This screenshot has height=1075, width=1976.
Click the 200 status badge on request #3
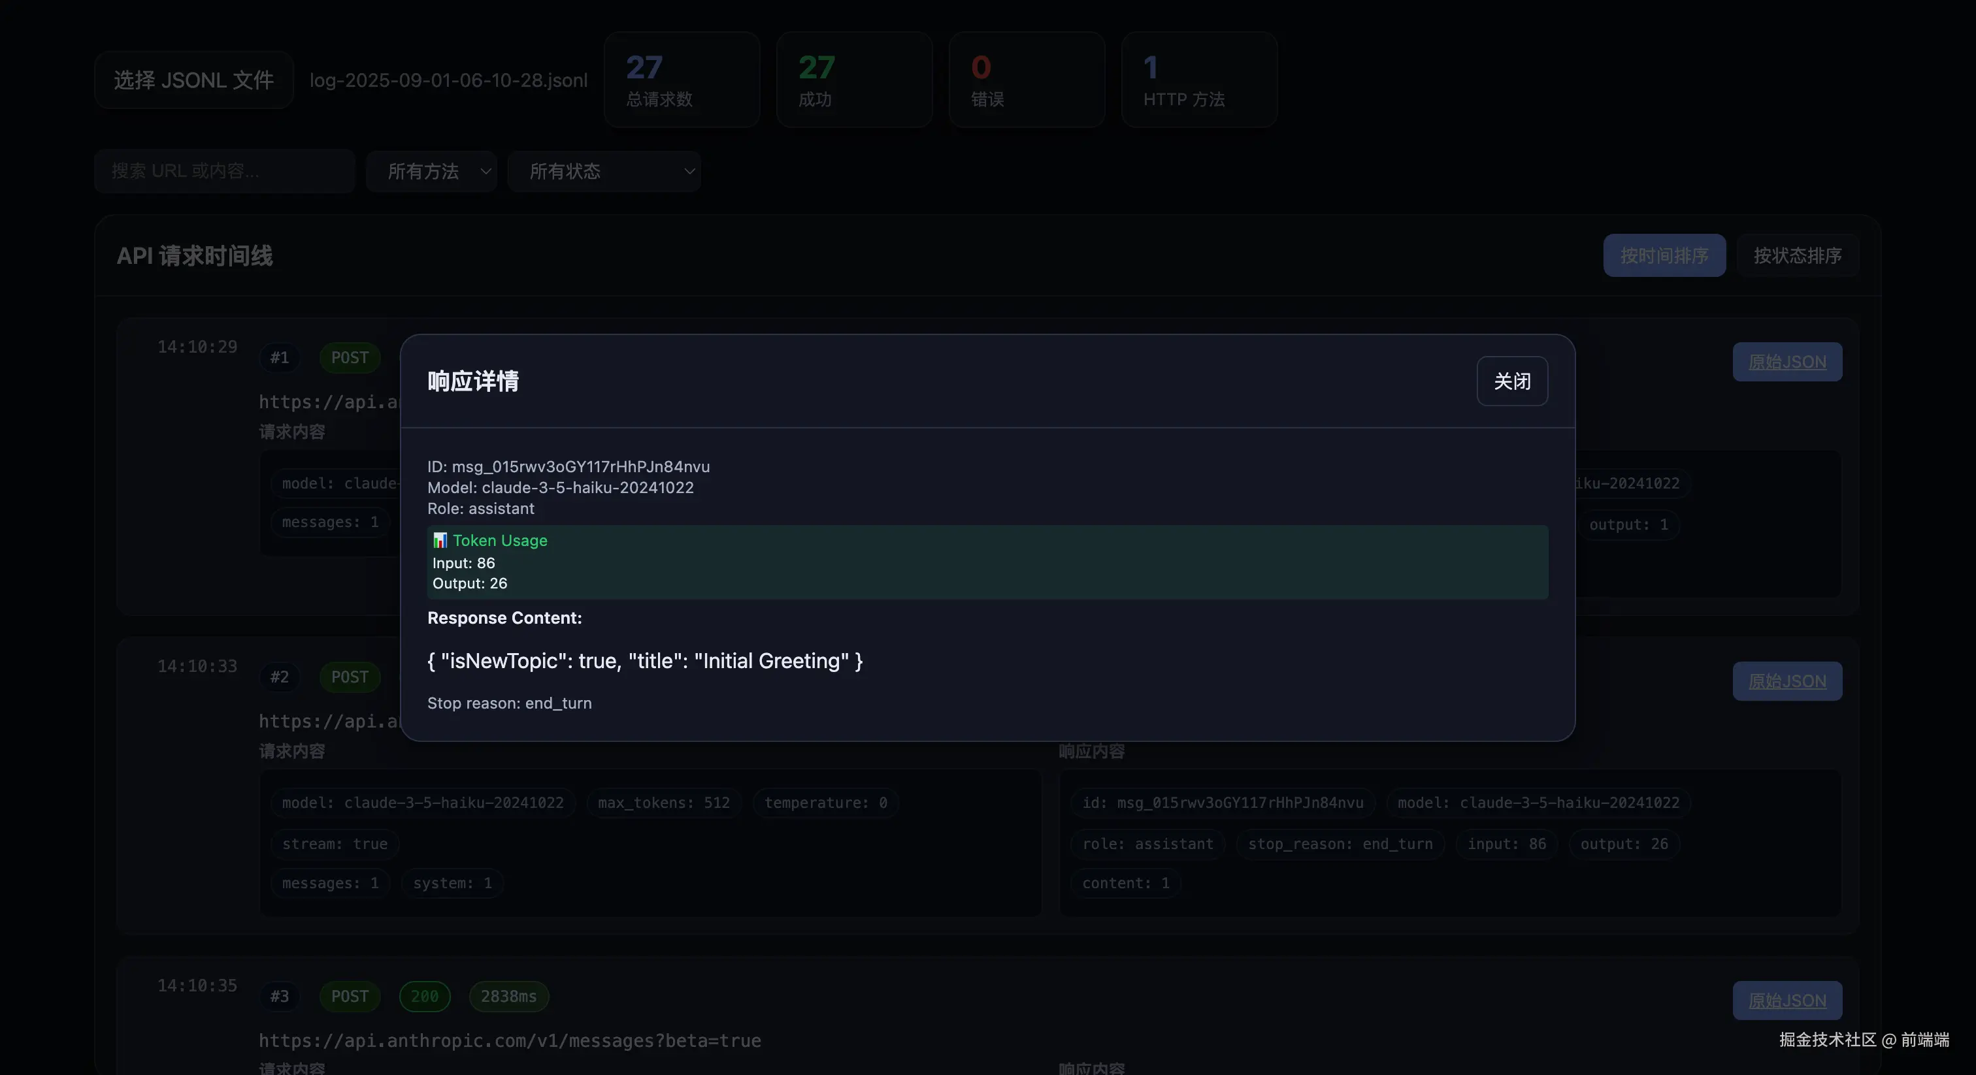pyautogui.click(x=425, y=997)
